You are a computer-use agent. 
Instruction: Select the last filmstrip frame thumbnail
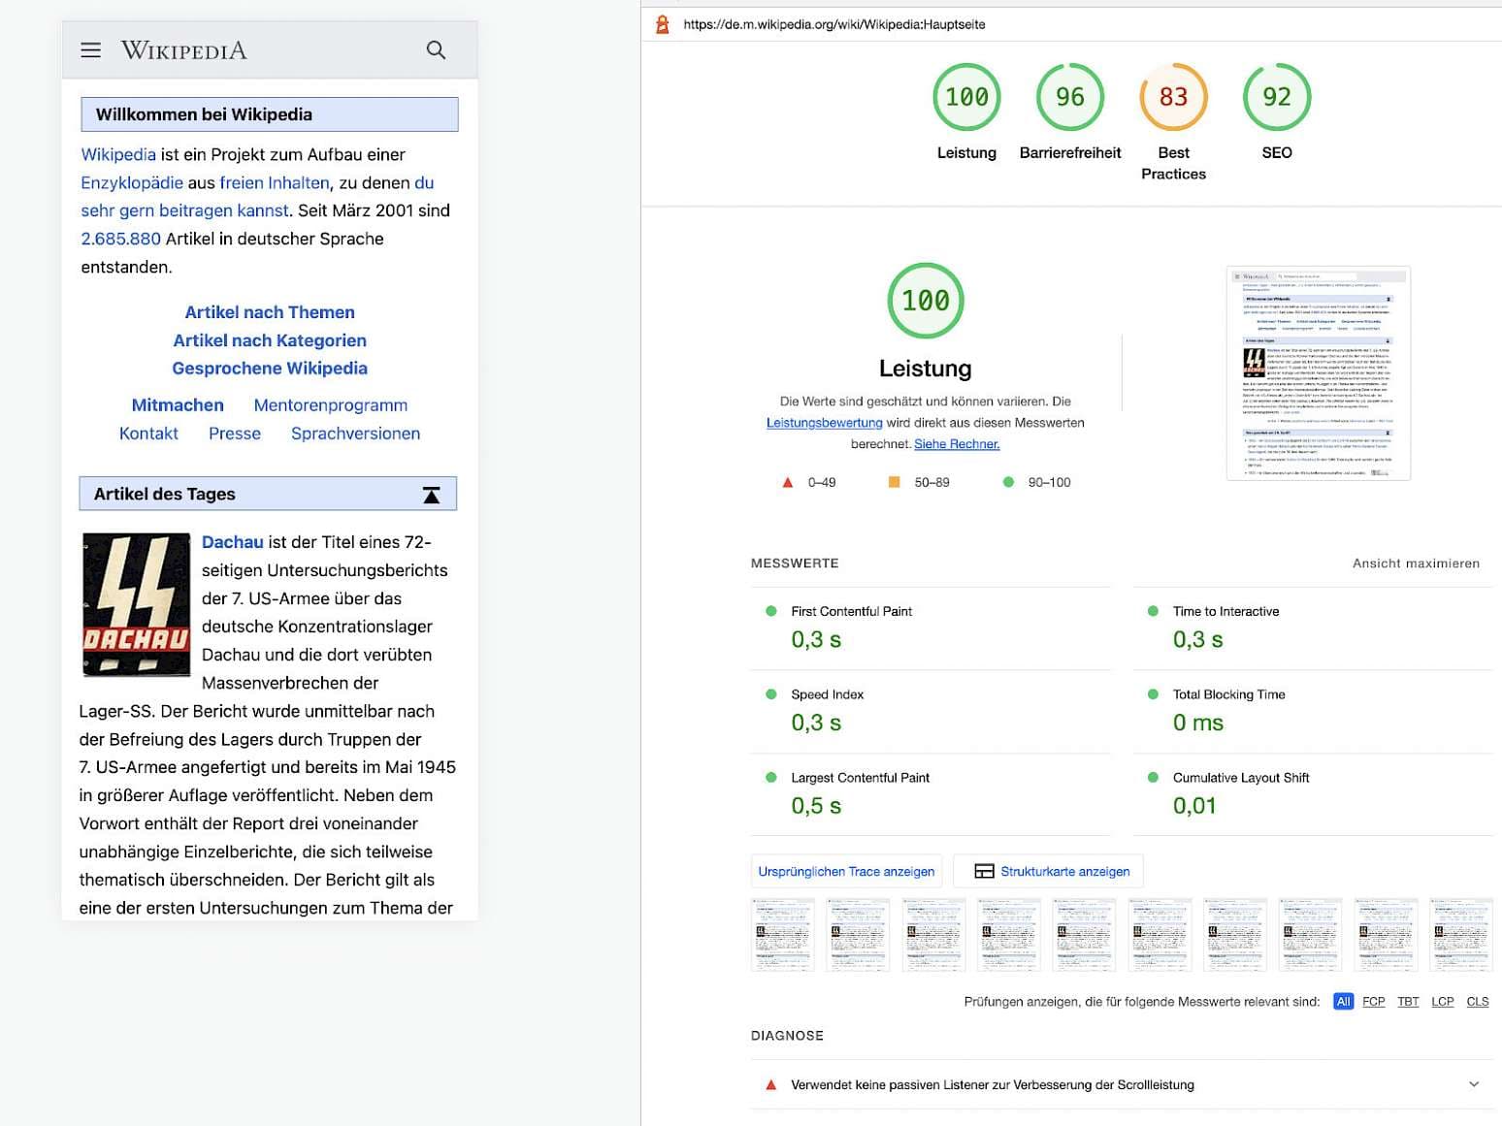[x=1461, y=935]
